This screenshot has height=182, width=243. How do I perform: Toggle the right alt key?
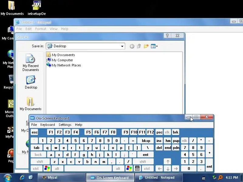(118, 169)
